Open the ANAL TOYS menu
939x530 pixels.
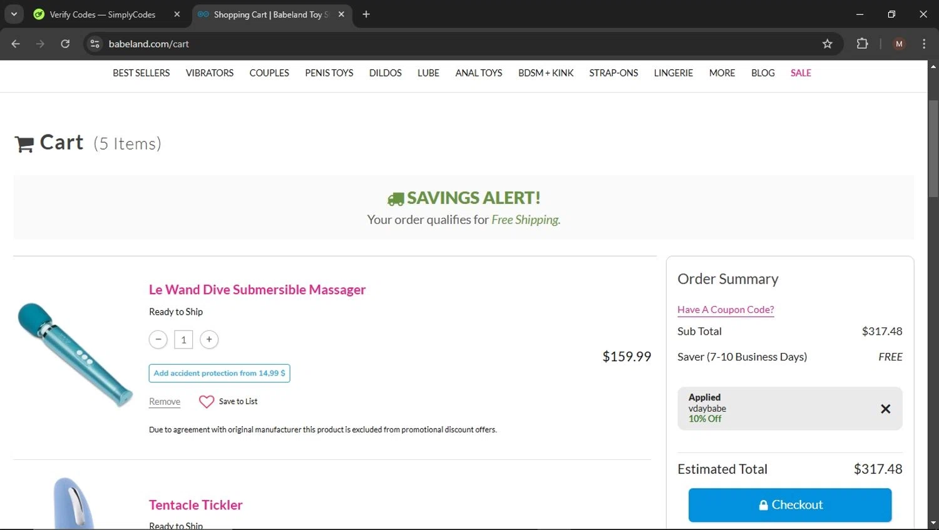click(479, 73)
